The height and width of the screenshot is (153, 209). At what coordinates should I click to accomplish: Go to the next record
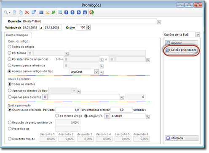79,12
